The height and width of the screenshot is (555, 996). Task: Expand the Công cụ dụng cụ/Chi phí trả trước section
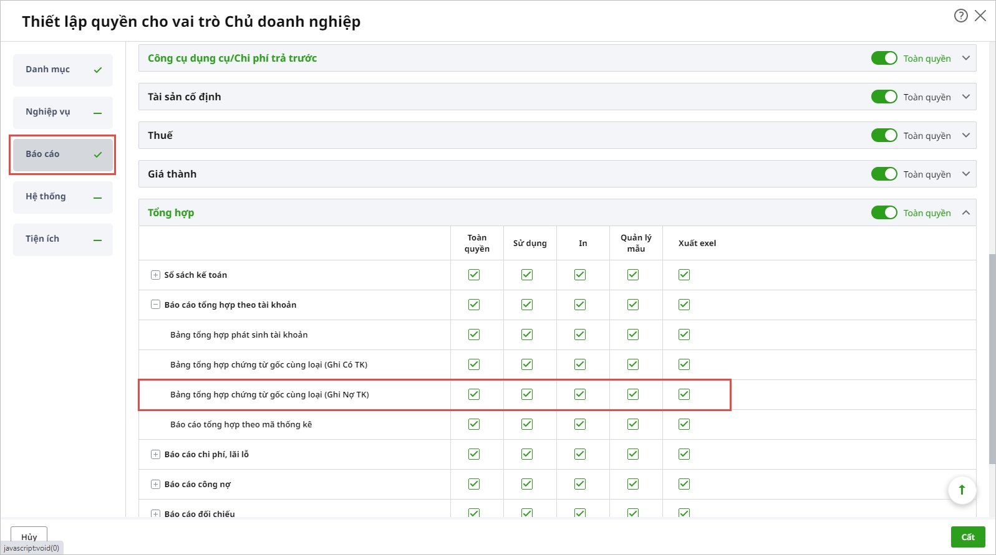tap(966, 58)
